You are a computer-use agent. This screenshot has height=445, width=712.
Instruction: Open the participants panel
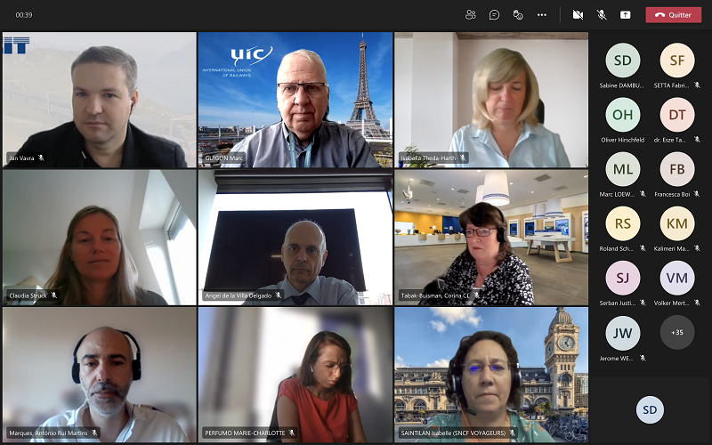point(470,14)
